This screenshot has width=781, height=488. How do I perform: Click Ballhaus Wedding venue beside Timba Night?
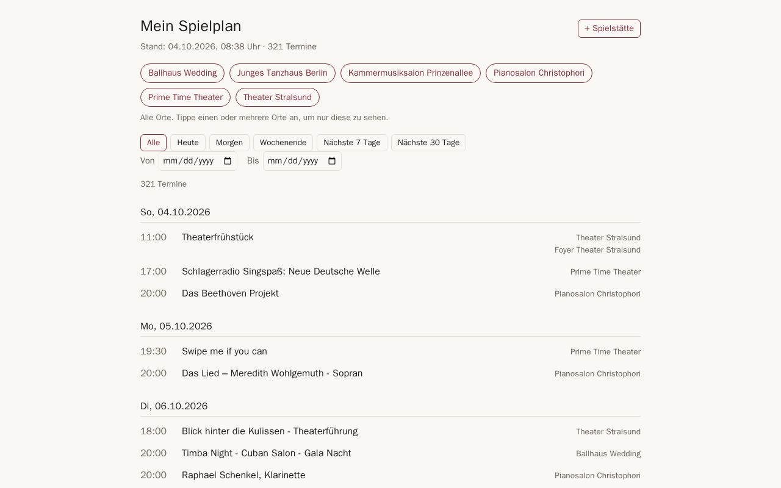(608, 454)
